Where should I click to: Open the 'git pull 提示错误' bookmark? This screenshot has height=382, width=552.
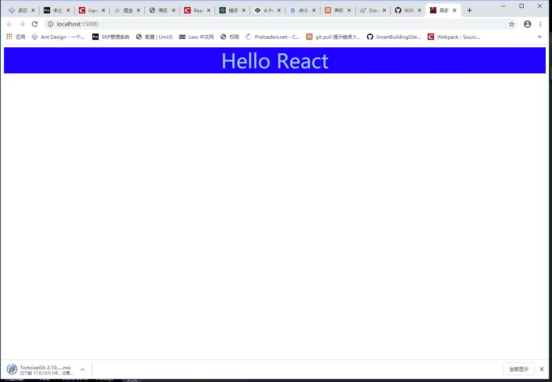pyautogui.click(x=333, y=37)
